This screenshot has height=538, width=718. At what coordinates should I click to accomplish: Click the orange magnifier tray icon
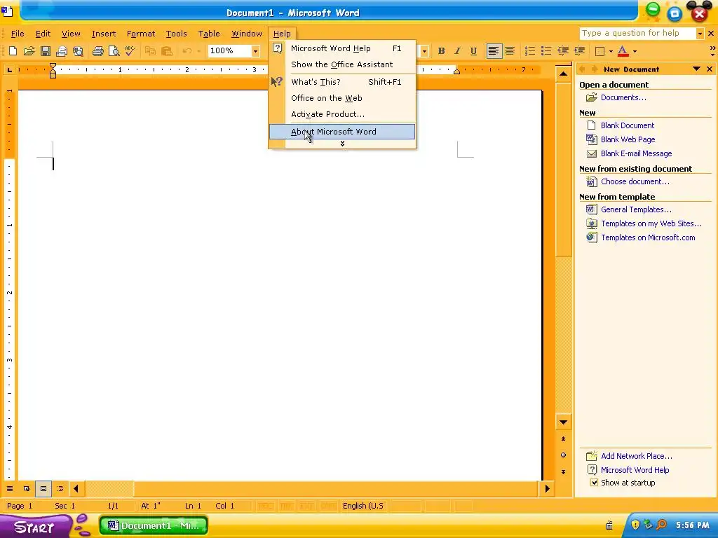661,525
